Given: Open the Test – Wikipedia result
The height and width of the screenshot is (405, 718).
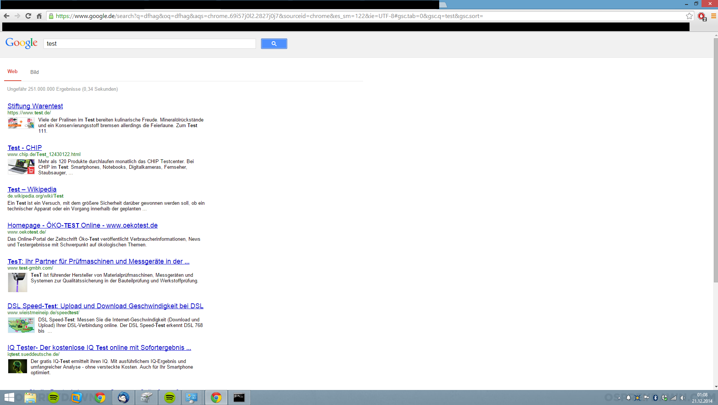Looking at the screenshot, I should (x=32, y=189).
